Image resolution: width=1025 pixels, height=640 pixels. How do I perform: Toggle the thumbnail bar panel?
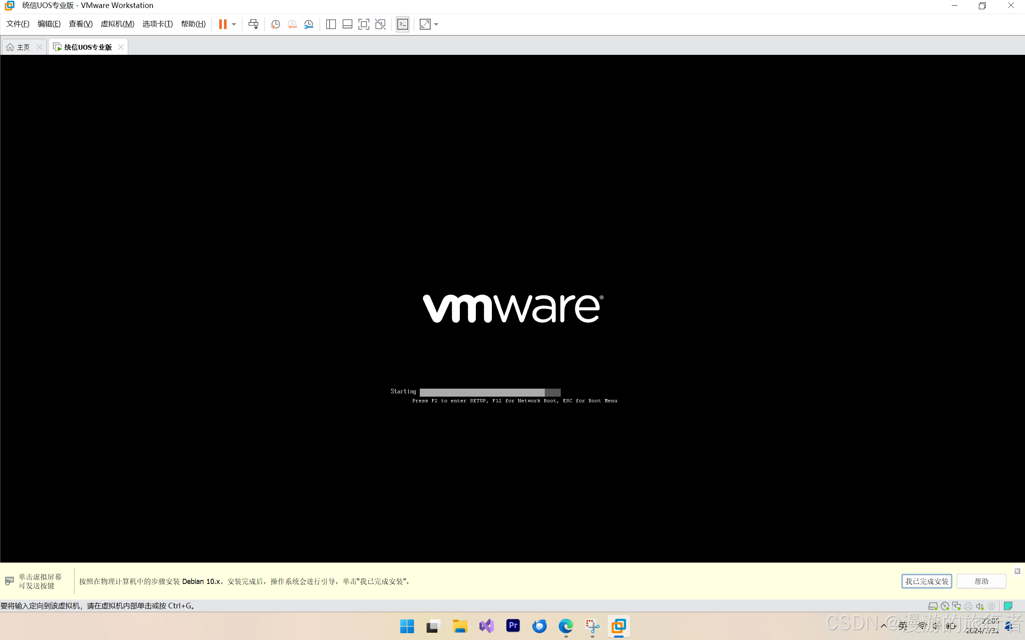347,24
